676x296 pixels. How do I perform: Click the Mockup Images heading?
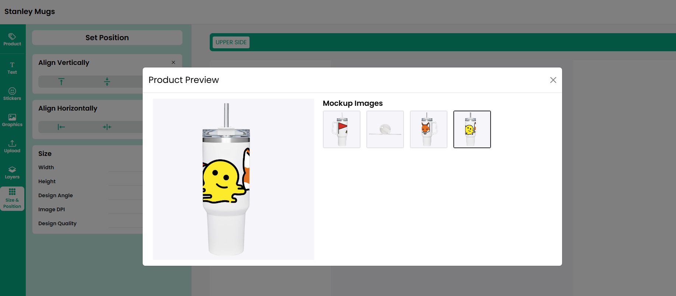click(x=353, y=103)
